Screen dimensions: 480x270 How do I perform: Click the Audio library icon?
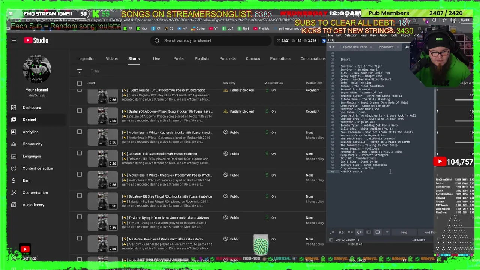click(13, 205)
